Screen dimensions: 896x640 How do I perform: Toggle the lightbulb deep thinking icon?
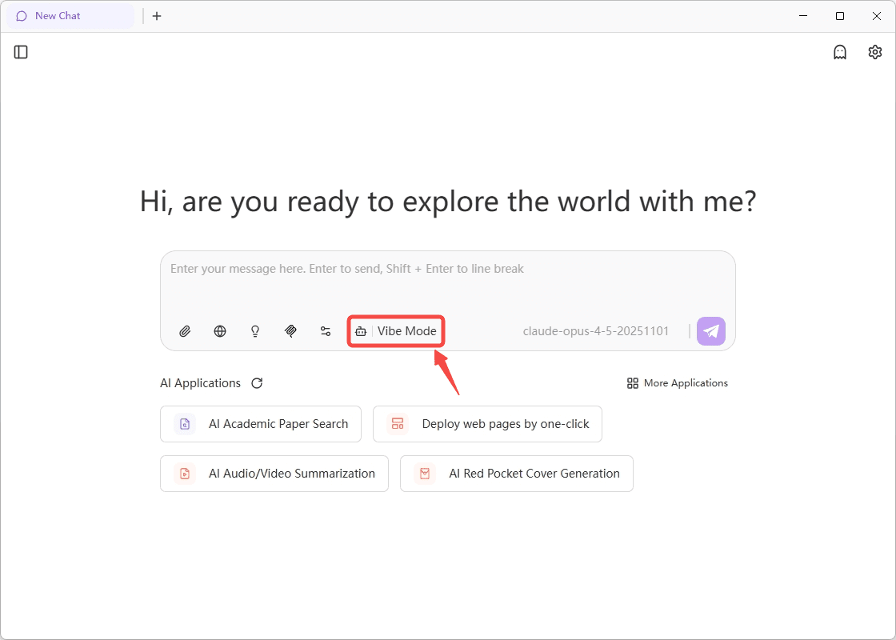point(255,331)
